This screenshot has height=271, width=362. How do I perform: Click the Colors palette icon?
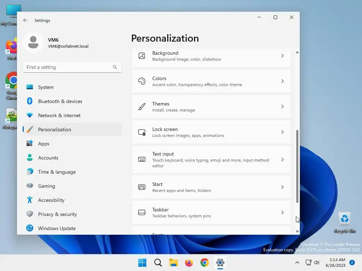click(142, 81)
